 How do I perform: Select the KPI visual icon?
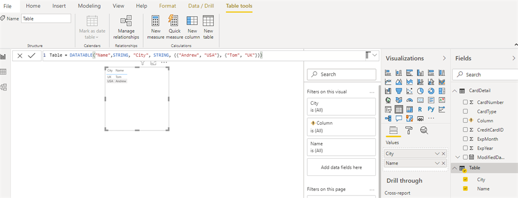[x=442, y=100]
